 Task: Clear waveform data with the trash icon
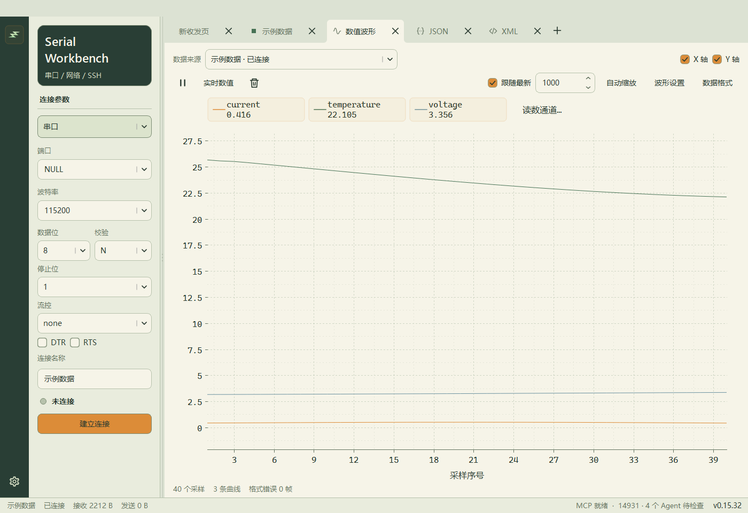[254, 83]
